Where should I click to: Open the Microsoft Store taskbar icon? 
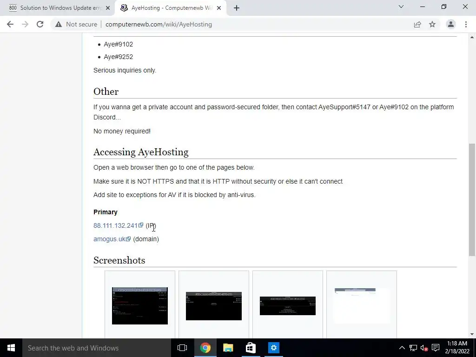click(x=251, y=348)
